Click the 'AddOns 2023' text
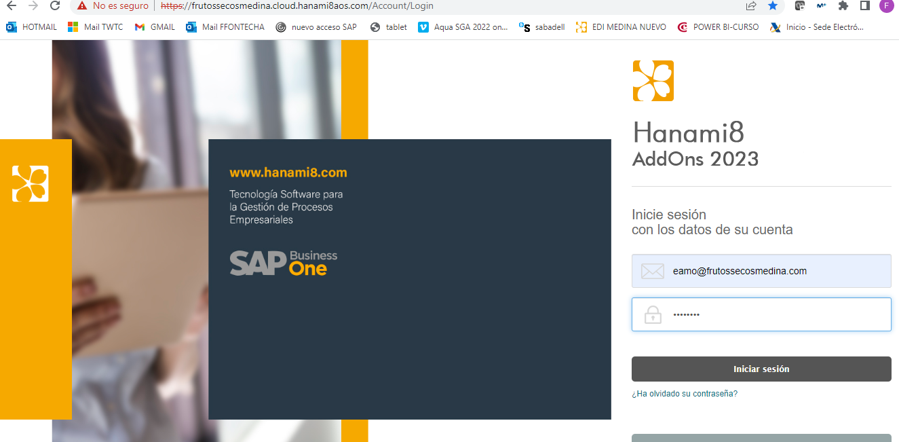 point(695,159)
